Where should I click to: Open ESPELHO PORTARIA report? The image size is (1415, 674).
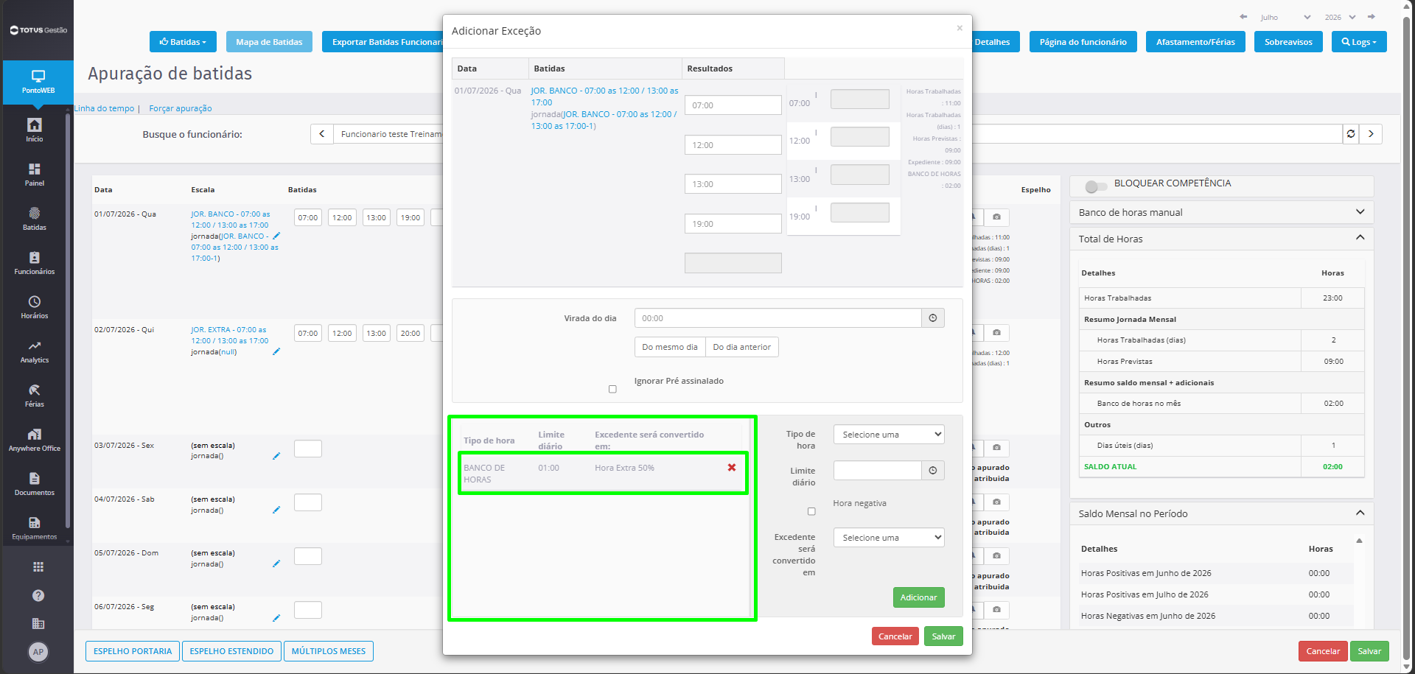(133, 651)
